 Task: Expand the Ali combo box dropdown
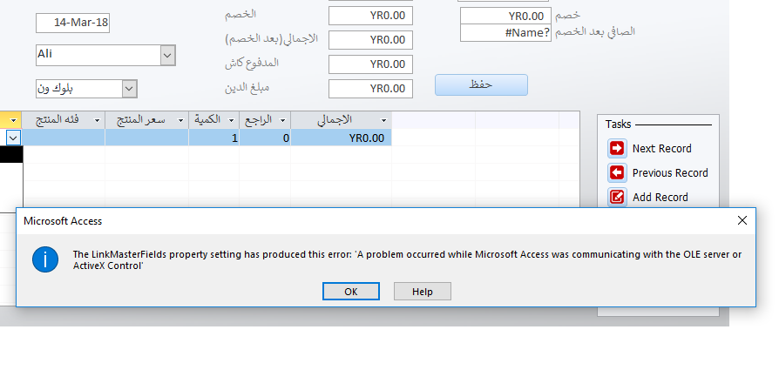point(168,55)
